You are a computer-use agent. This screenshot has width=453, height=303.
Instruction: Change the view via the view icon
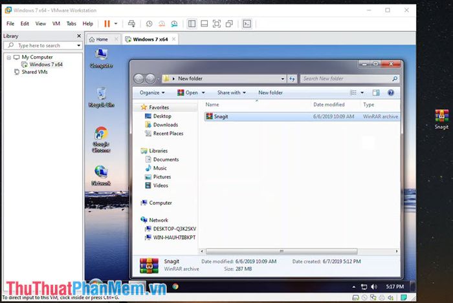click(x=353, y=92)
